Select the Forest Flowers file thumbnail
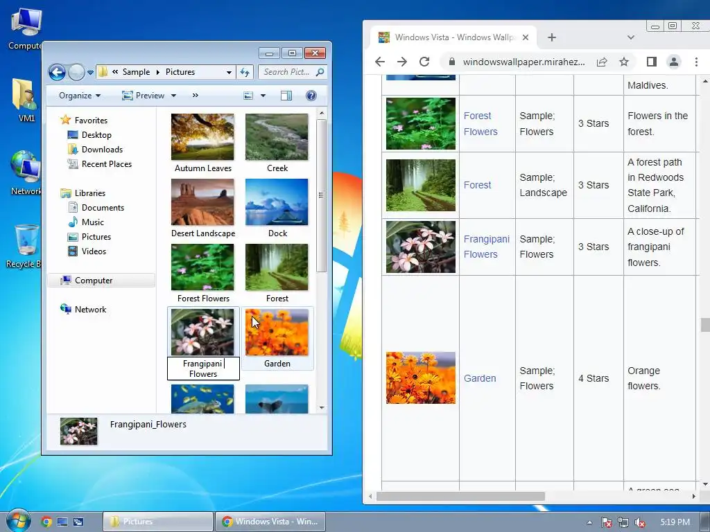This screenshot has height=532, width=710. click(x=202, y=267)
